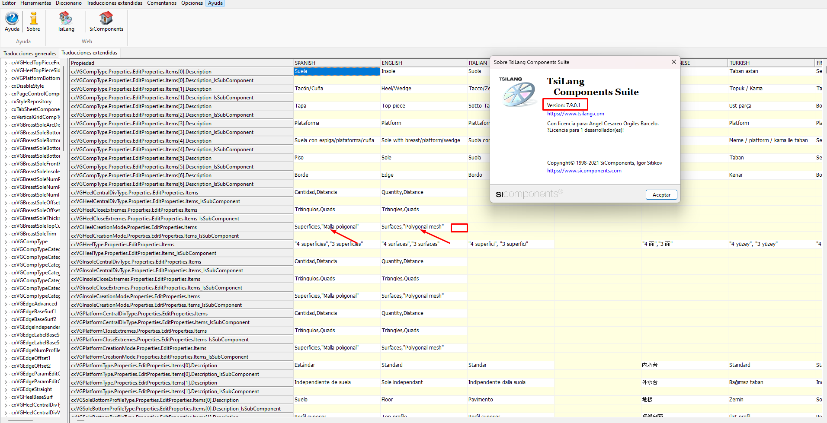
Task: Switch to Traducciones extendidas tab
Action: 90,53
